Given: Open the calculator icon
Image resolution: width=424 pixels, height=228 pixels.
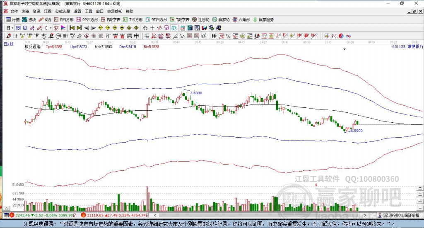Looking at the screenshot, I should click(190, 28).
